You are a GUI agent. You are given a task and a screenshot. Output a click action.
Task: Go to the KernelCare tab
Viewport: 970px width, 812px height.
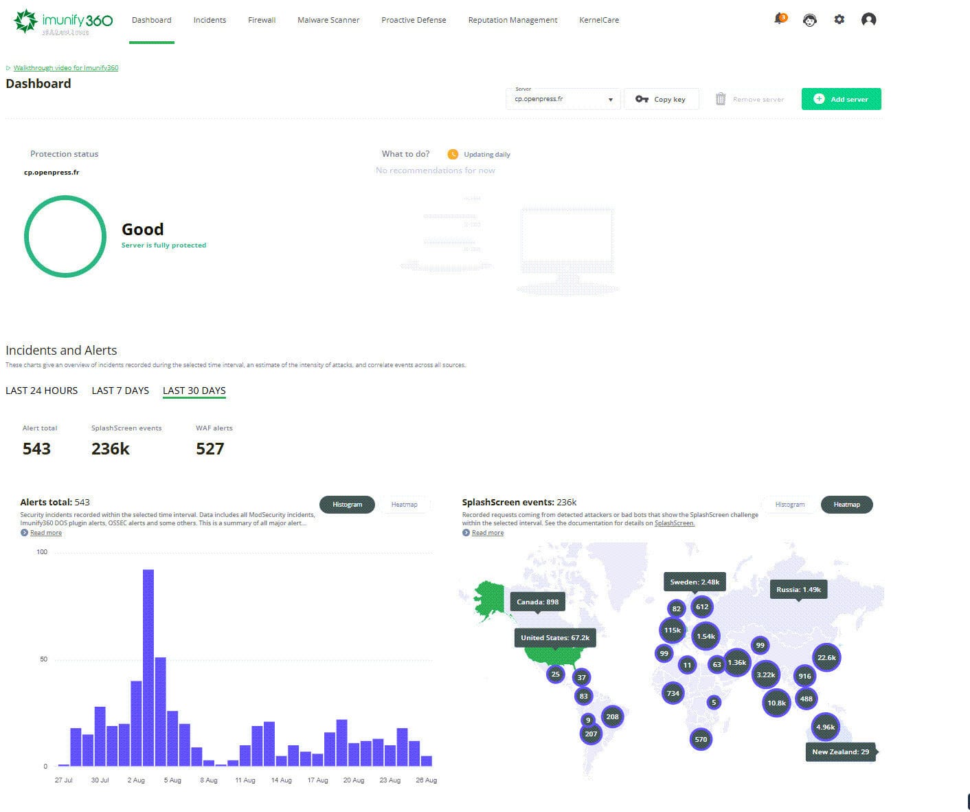pos(599,21)
